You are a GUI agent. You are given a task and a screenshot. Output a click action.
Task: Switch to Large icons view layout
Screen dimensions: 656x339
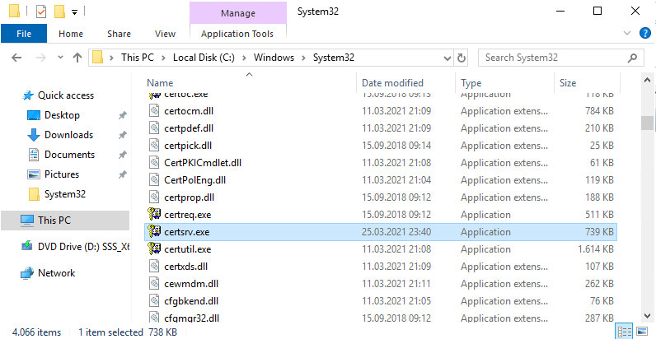pos(642,332)
